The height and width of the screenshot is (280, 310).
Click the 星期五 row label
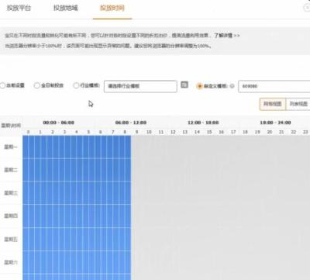click(11, 239)
